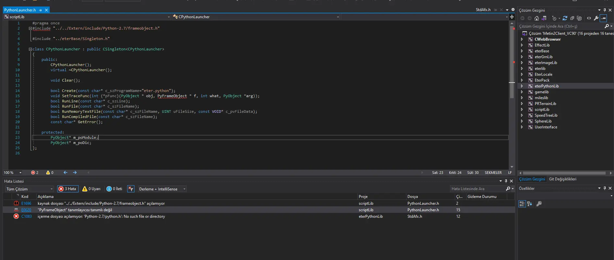The height and width of the screenshot is (260, 614).
Task: Navigate to previous issue with left arrow
Action: [66, 173]
